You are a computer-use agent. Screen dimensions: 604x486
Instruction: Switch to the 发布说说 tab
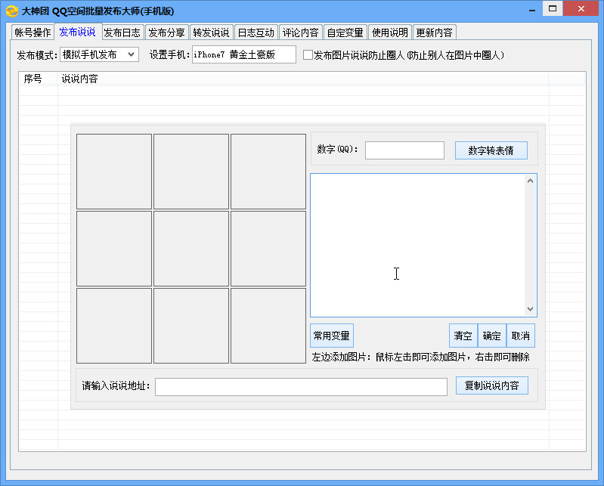[77, 32]
